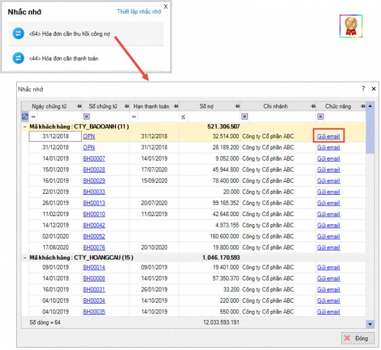Click scrollbar down arrow in reminder grid
381x350 pixels.
pos(370,324)
